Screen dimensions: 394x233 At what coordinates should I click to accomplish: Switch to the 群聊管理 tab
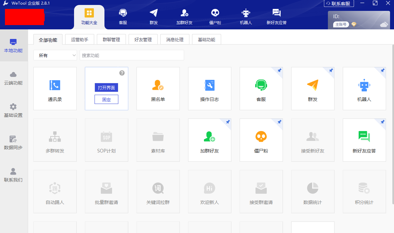[x=111, y=39]
